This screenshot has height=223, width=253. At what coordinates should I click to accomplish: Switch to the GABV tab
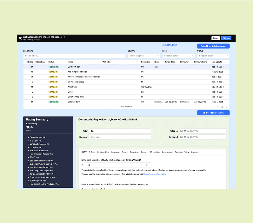[84, 152]
